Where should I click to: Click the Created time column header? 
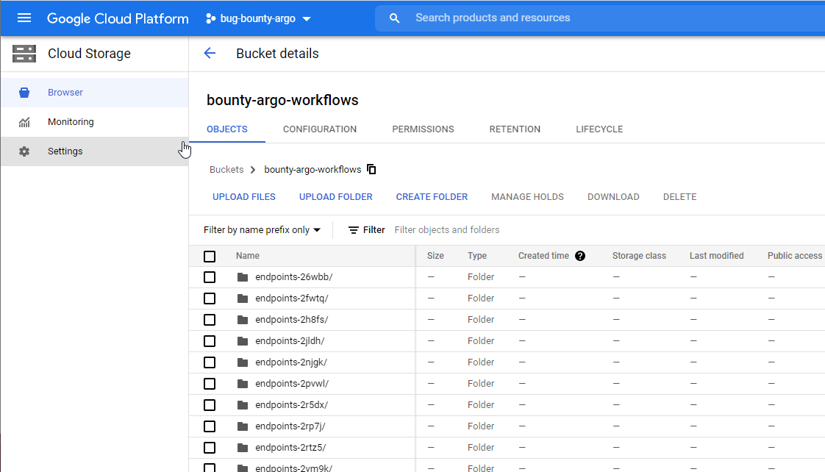[x=543, y=256]
